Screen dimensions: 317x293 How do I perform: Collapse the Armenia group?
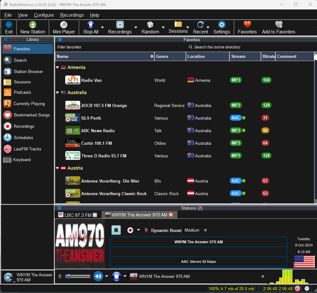point(57,67)
